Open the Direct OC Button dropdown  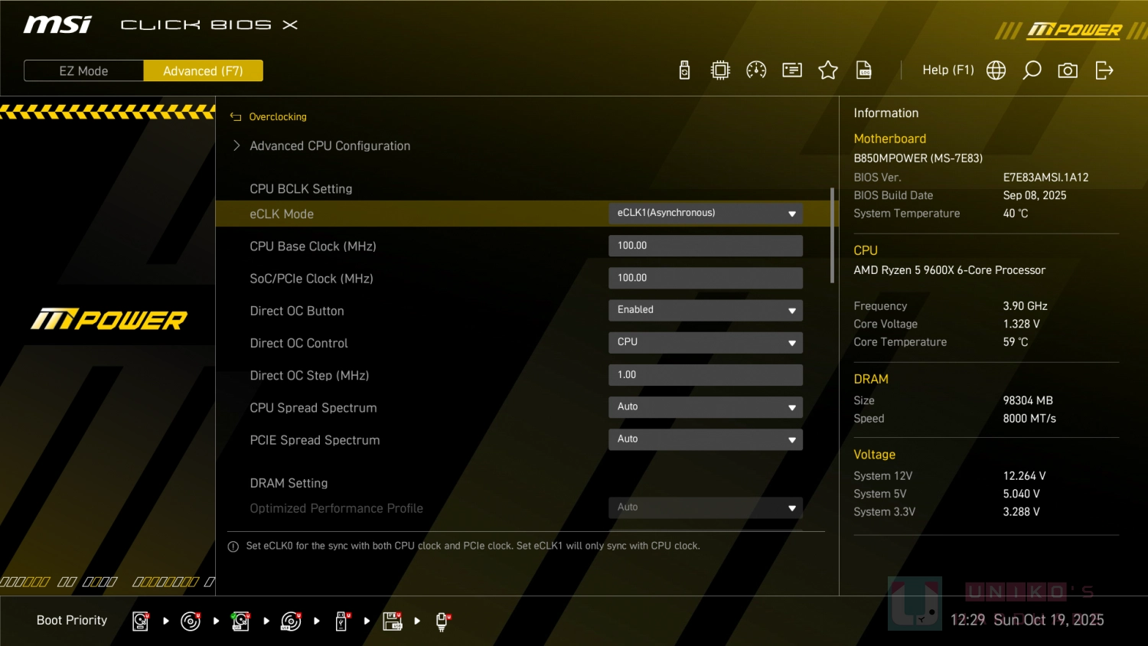click(705, 310)
